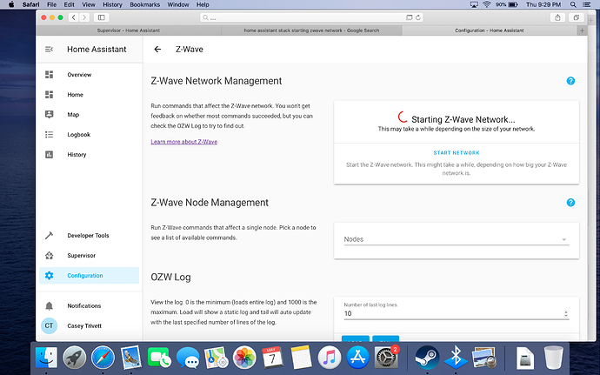The image size is (600, 375).
Task: Open Supervisor page in the sidebar
Action: click(x=84, y=255)
